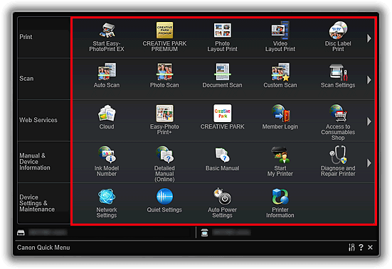Show more Web Services icons arrow
Image resolution: width=392 pixels, height=269 pixels.
point(369,121)
